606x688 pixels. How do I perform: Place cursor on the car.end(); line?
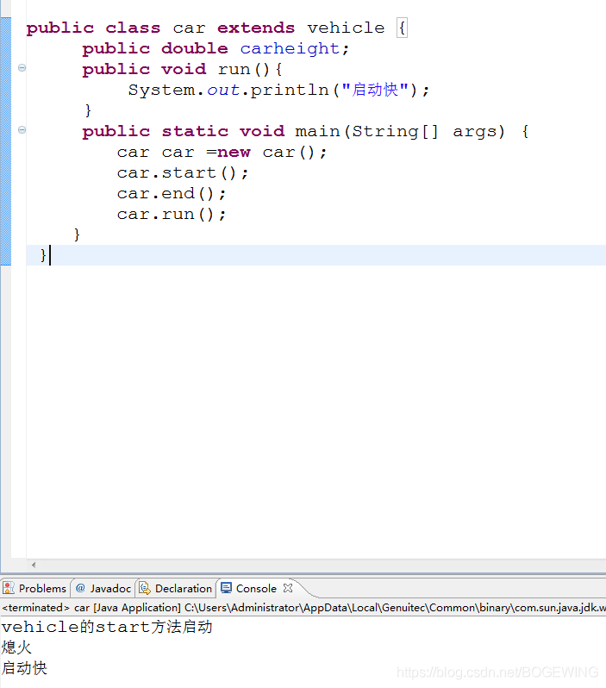[x=172, y=193]
